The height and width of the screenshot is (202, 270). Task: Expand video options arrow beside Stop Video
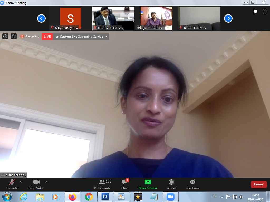(x=46, y=182)
